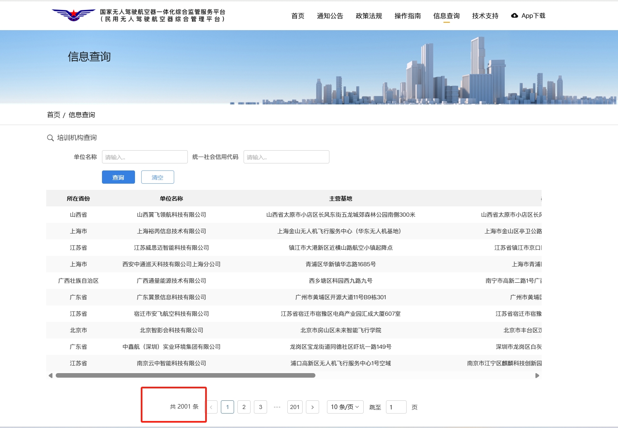The width and height of the screenshot is (618, 428).
Task: Go to next page with right chevron
Action: click(x=312, y=407)
